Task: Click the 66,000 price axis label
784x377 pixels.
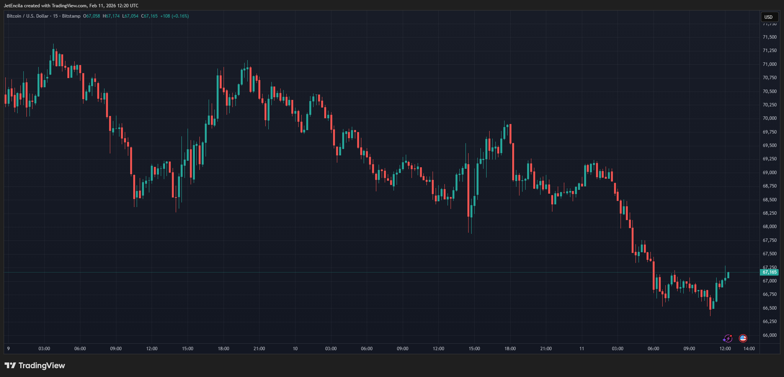Action: click(769, 335)
